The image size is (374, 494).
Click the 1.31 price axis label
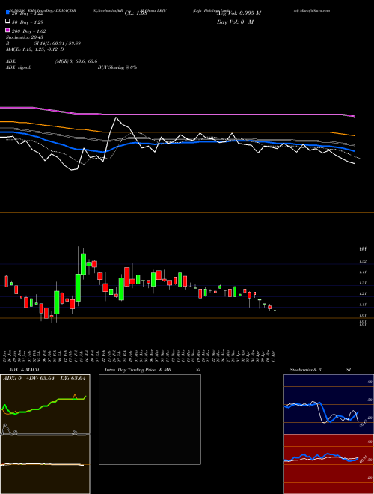pyautogui.click(x=363, y=283)
